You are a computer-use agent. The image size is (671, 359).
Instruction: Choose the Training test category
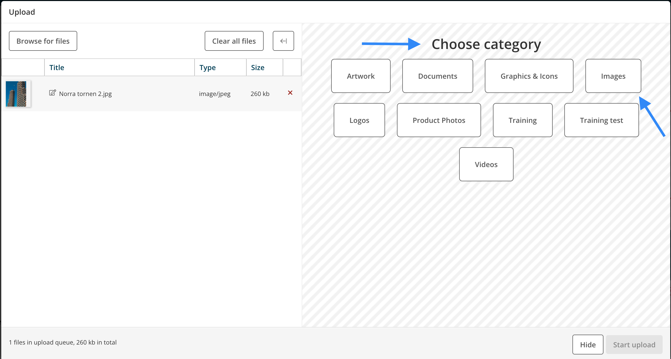pos(601,120)
